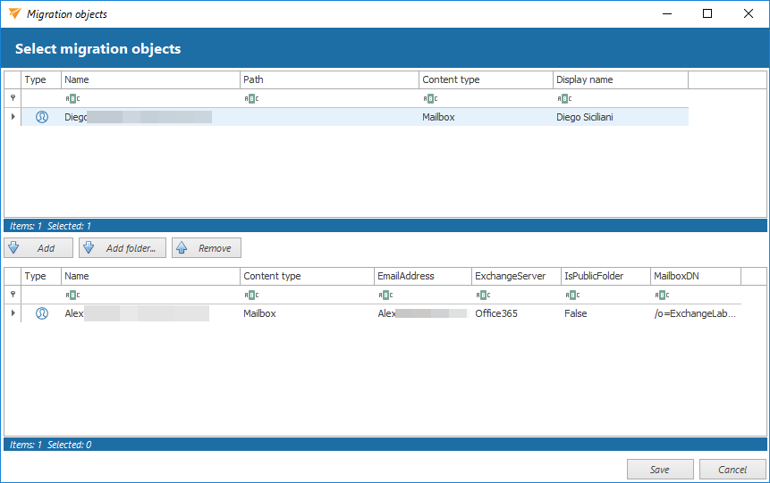Click the filter icon under ExchangeServer column
This screenshot has width=770, height=483.
[x=481, y=295]
